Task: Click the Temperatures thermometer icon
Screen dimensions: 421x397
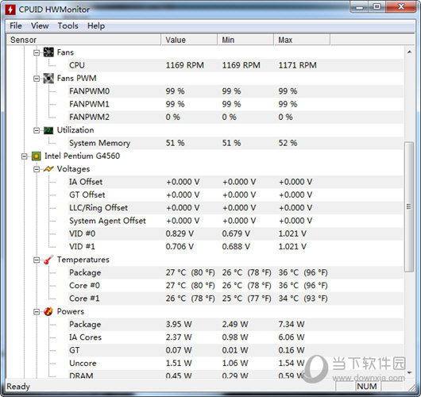Action: point(48,260)
